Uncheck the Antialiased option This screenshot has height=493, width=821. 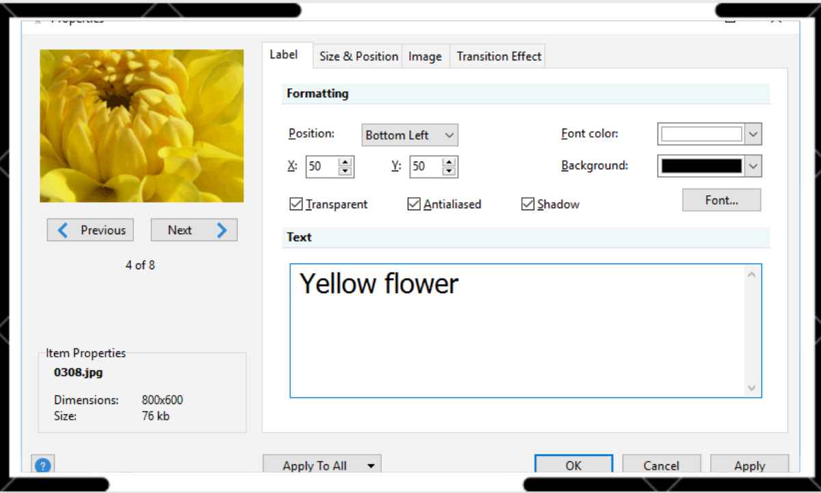point(414,204)
